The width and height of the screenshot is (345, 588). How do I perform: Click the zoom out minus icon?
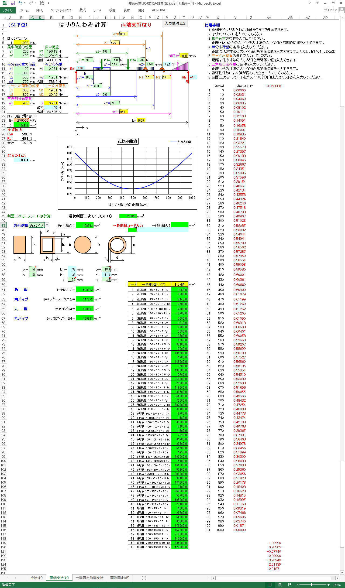pyautogui.click(x=298, y=585)
